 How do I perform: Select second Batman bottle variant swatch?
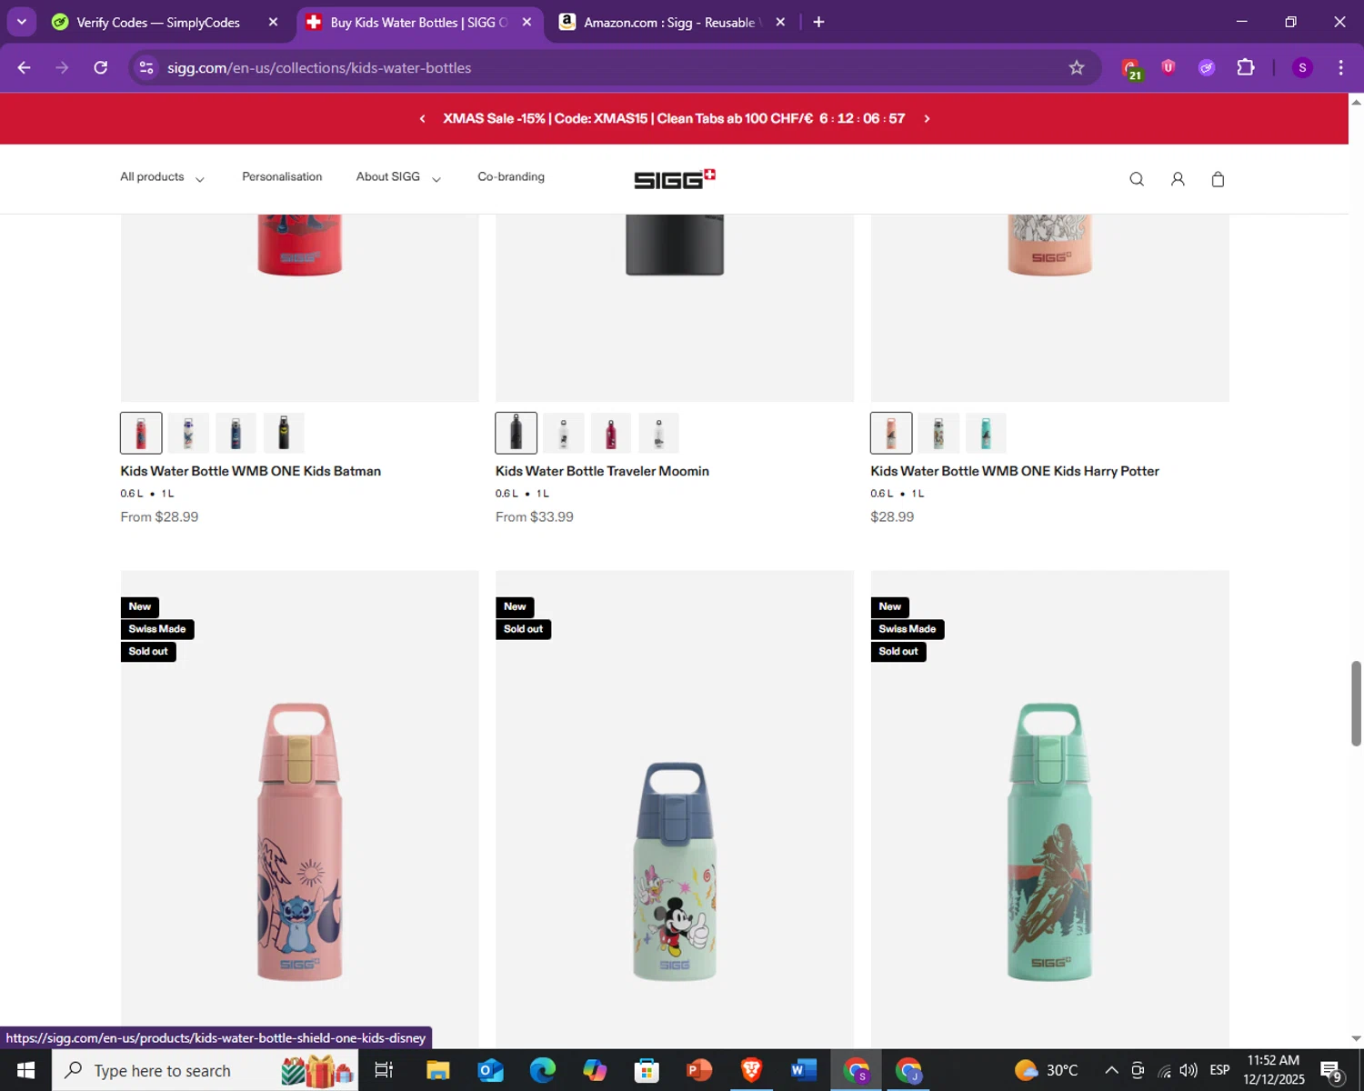pyautogui.click(x=188, y=433)
